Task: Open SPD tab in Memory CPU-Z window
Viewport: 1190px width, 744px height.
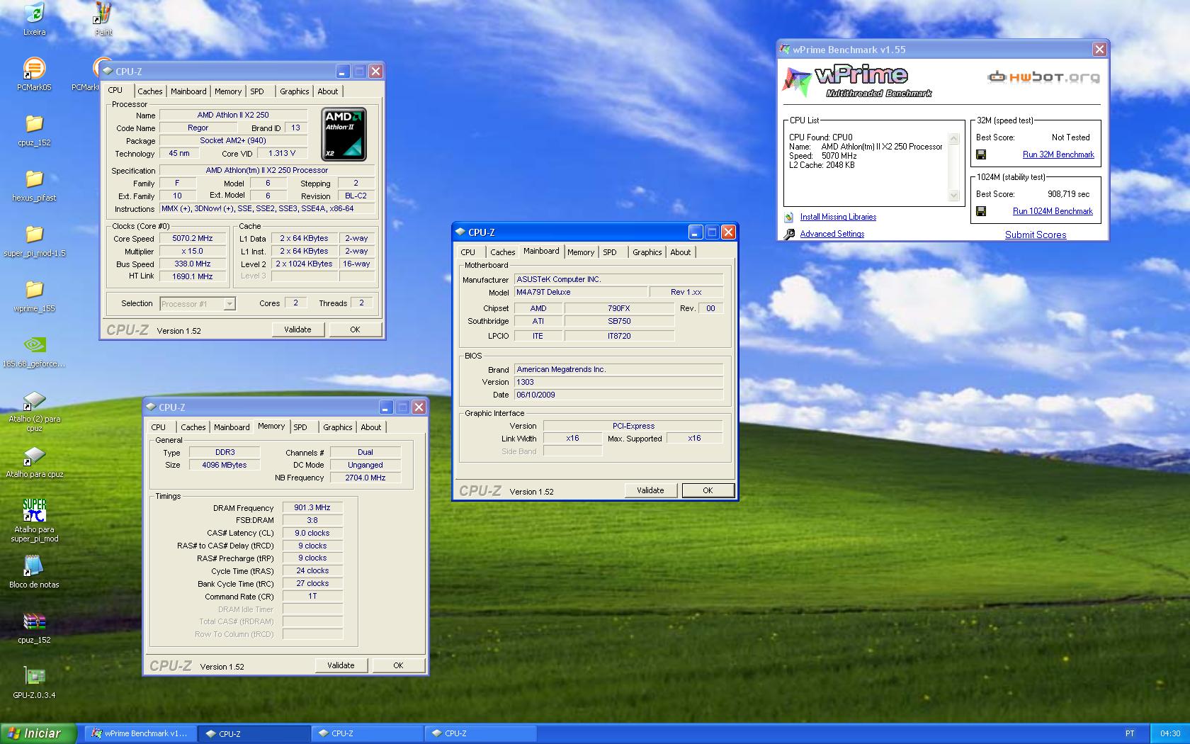Action: (x=300, y=427)
